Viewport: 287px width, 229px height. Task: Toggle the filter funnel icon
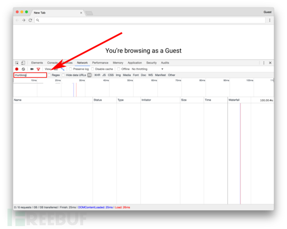click(x=38, y=69)
